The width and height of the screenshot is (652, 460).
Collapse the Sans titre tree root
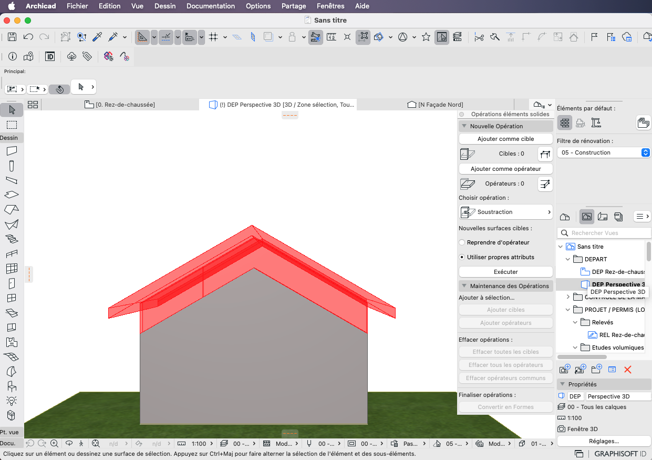click(561, 247)
